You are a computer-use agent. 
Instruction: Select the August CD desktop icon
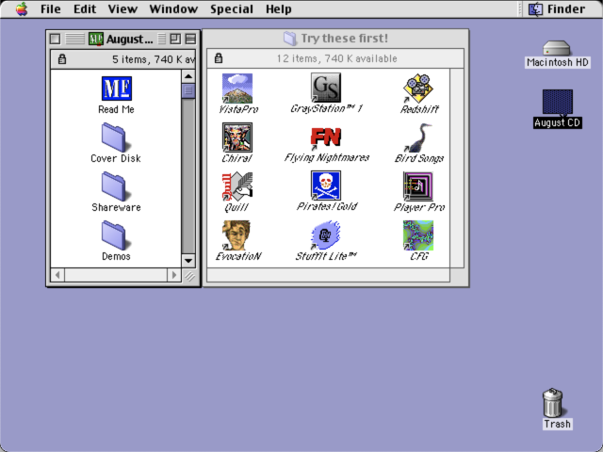[558, 103]
